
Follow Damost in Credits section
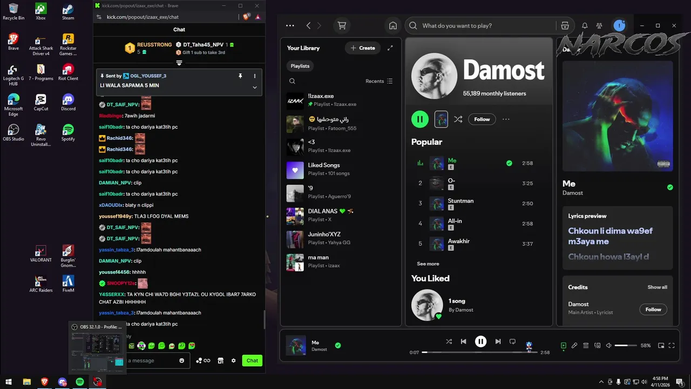point(653,310)
